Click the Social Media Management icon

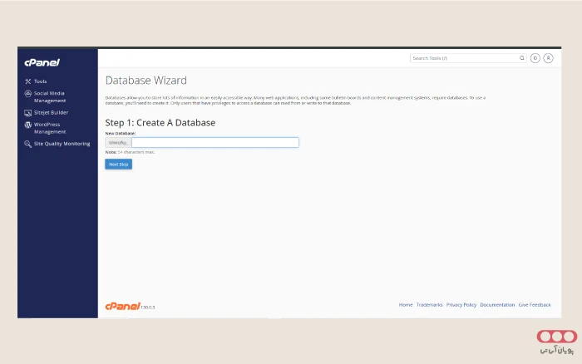coord(27,94)
